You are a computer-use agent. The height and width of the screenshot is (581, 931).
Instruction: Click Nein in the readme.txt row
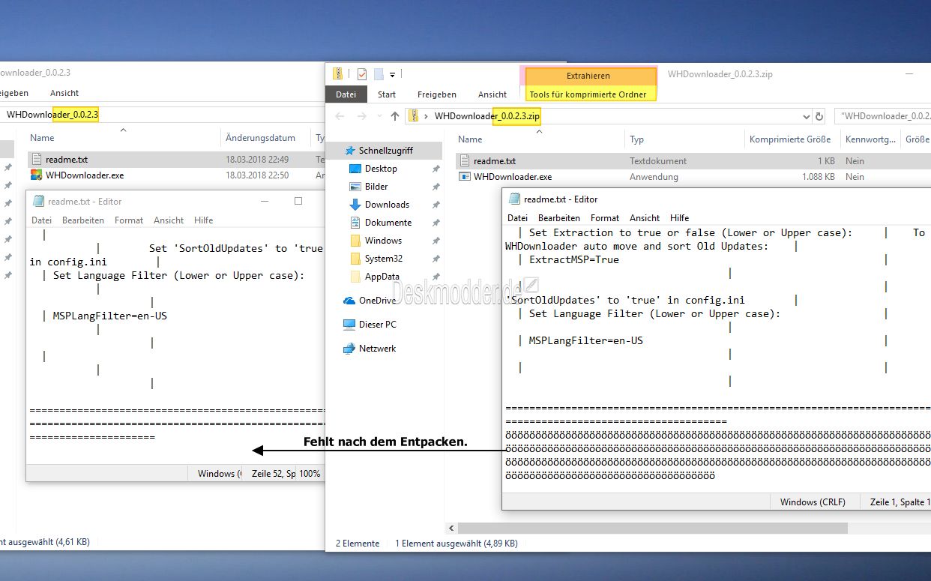pyautogui.click(x=855, y=161)
